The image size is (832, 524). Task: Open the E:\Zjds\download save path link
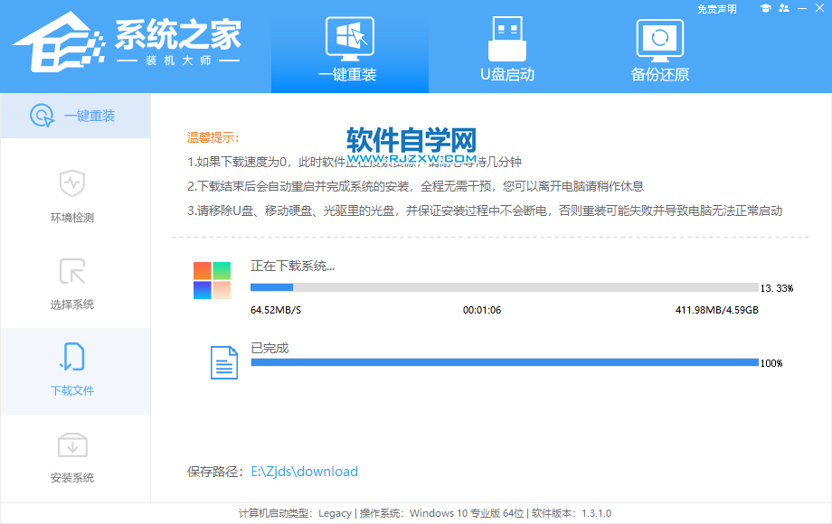tap(304, 471)
